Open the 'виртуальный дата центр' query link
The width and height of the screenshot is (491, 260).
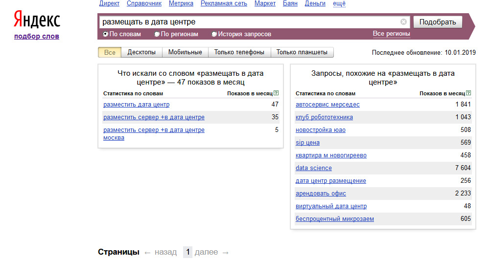pyautogui.click(x=331, y=206)
